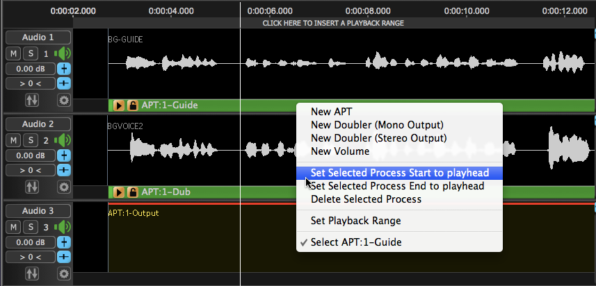Select Audio 3 volume field 0.00 dB
Image resolution: width=596 pixels, height=286 pixels.
click(x=31, y=242)
